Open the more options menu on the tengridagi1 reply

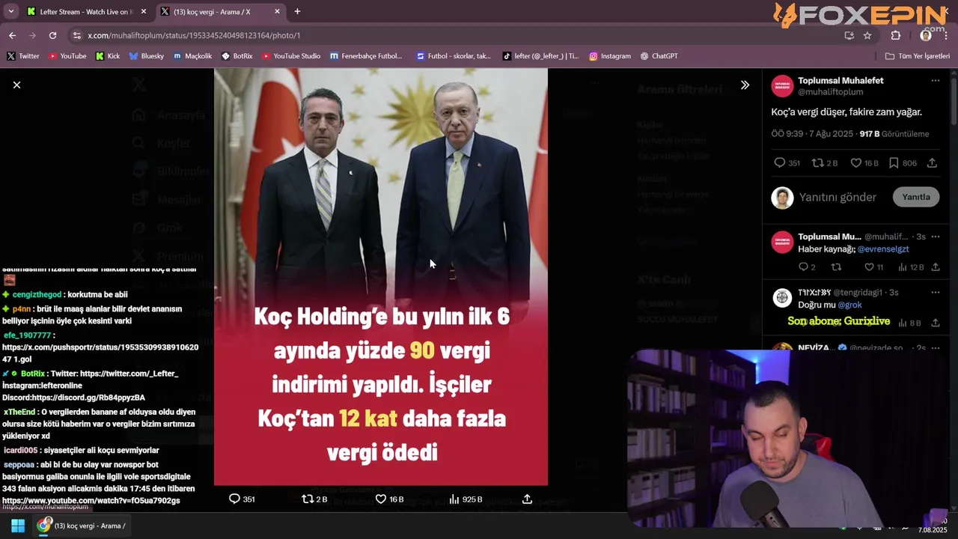click(935, 292)
